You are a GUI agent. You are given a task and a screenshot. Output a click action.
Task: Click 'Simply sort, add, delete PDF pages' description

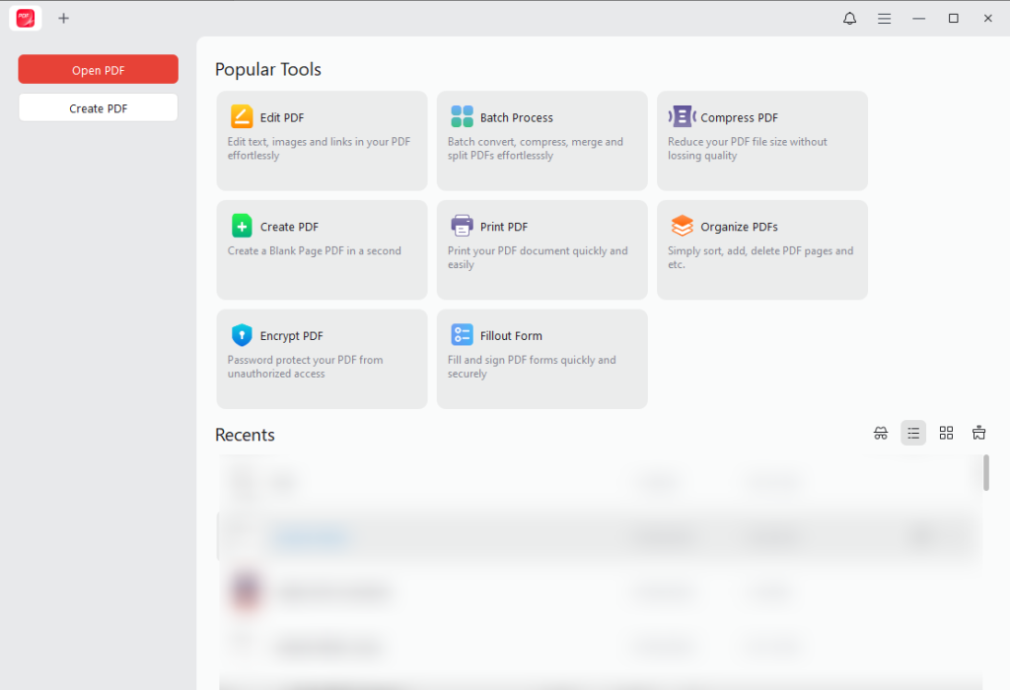click(760, 257)
